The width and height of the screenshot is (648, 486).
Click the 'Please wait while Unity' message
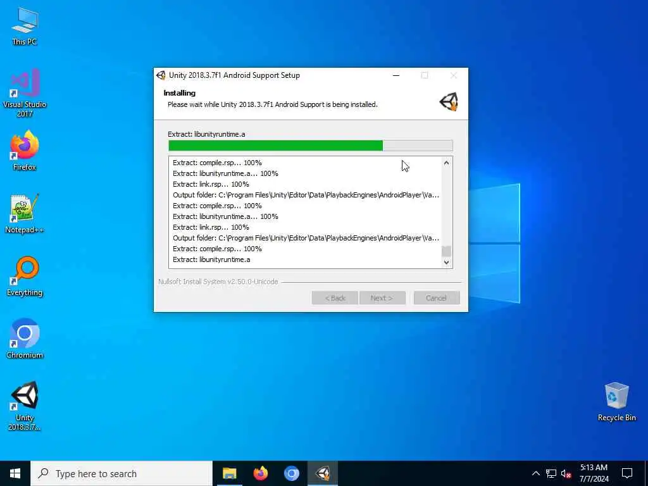pyautogui.click(x=272, y=104)
